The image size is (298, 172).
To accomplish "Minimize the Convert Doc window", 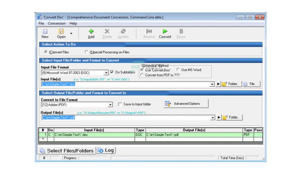I will coord(240,17).
